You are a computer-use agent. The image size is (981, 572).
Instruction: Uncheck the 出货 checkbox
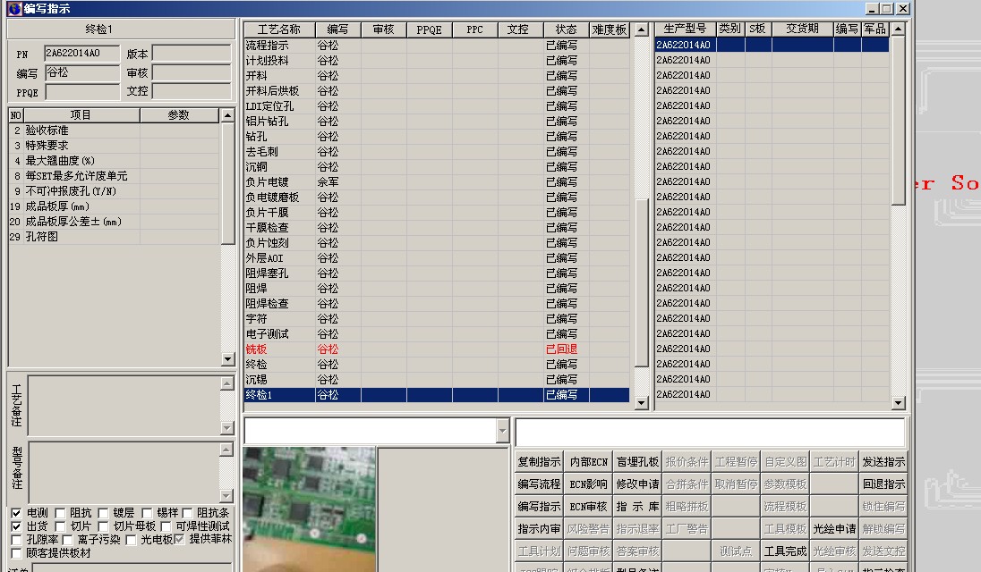[x=16, y=526]
